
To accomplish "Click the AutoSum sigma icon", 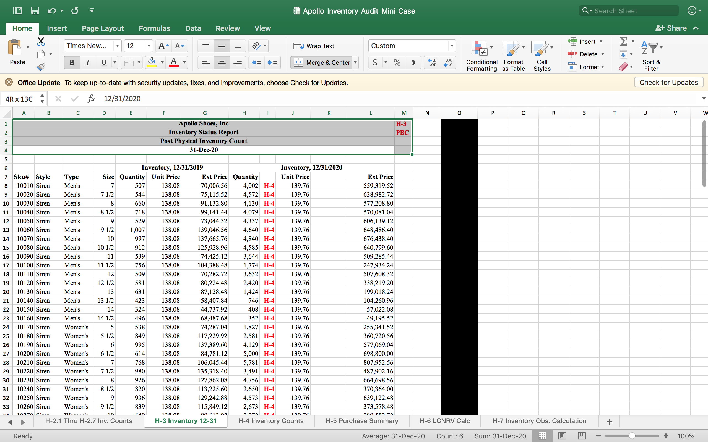I will (623, 41).
